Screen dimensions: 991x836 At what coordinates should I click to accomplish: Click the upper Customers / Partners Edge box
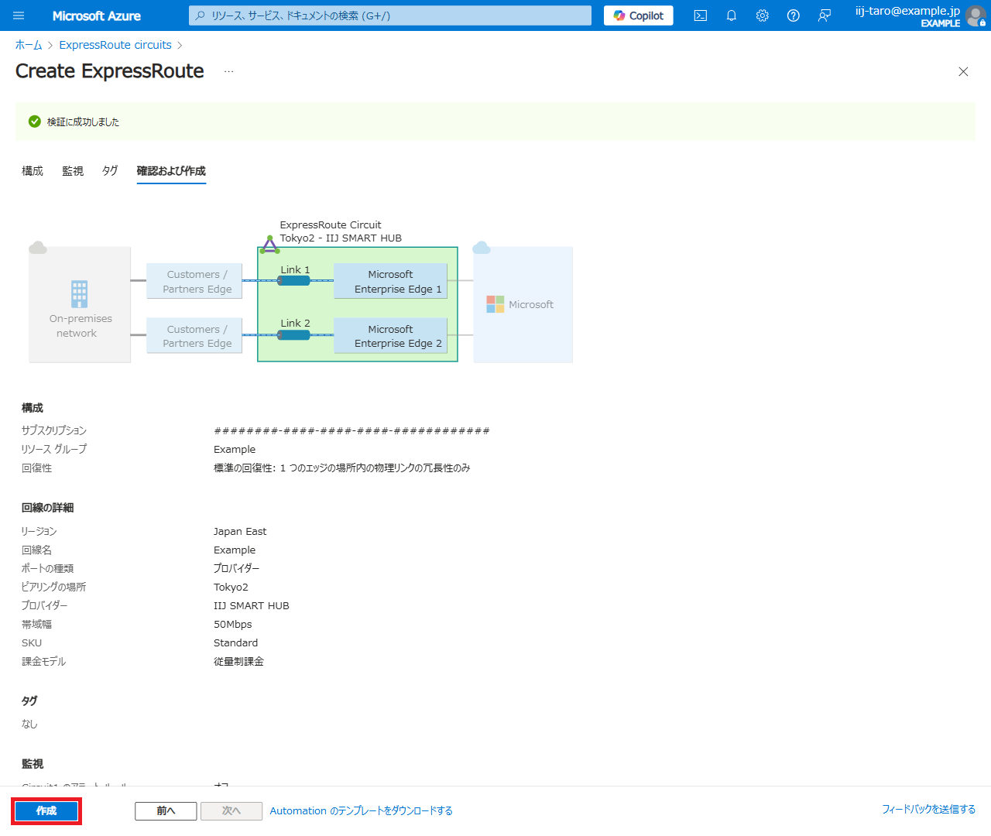(194, 281)
